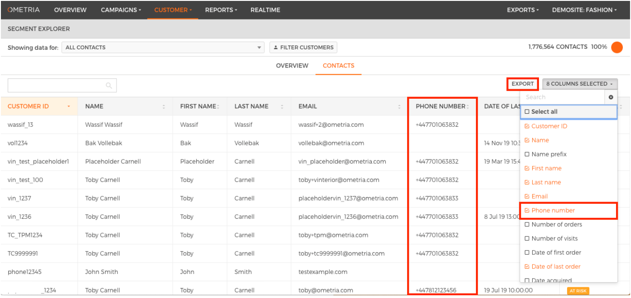Click the 1,776,564 Contacts count
This screenshot has height=298, width=631.
pos(558,47)
